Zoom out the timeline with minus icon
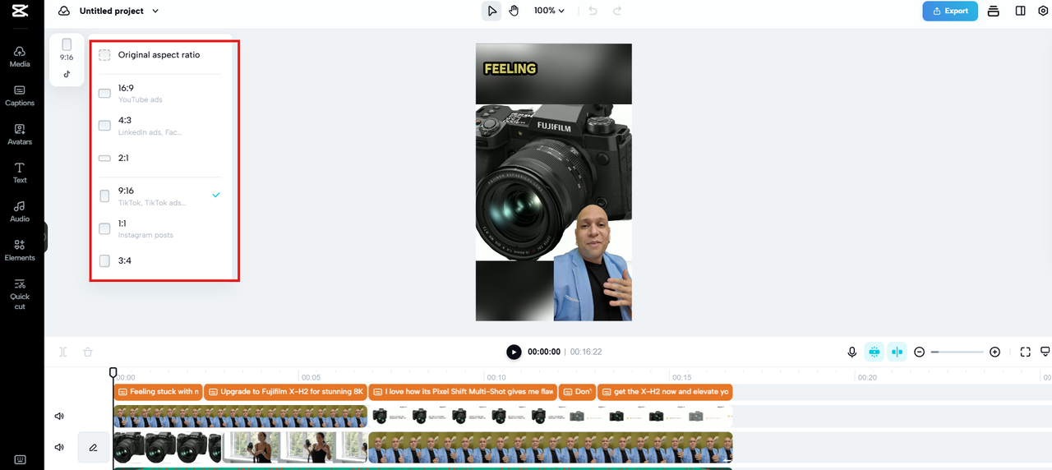The height and width of the screenshot is (470, 1052). click(x=920, y=352)
